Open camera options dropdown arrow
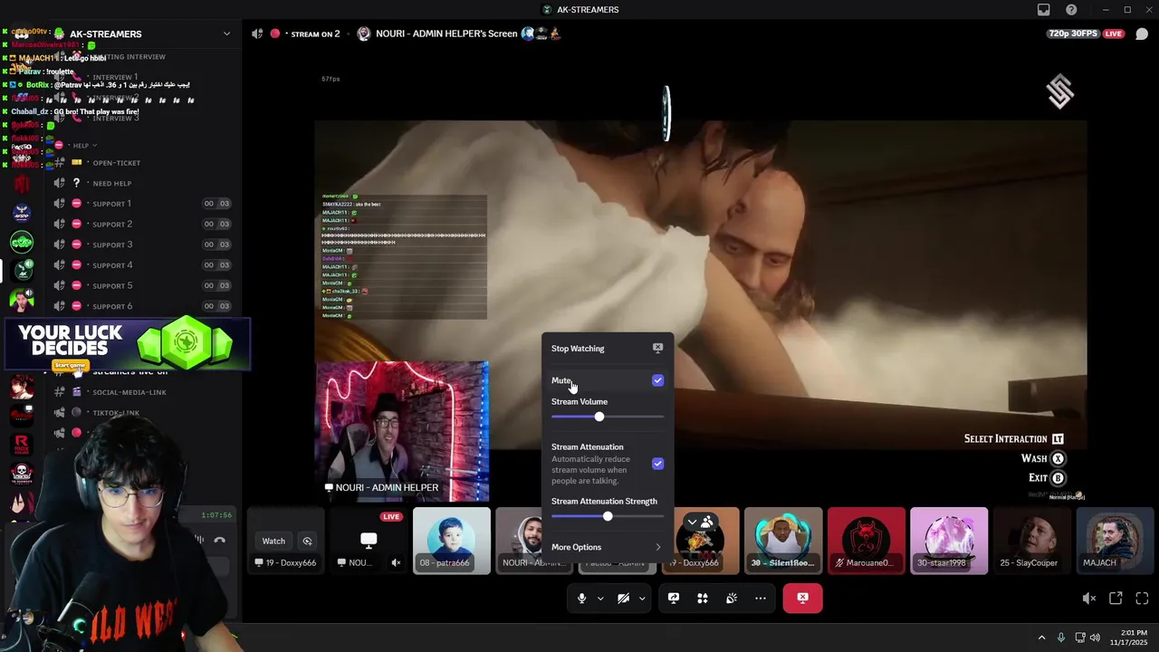The width and height of the screenshot is (1159, 652). click(x=641, y=599)
